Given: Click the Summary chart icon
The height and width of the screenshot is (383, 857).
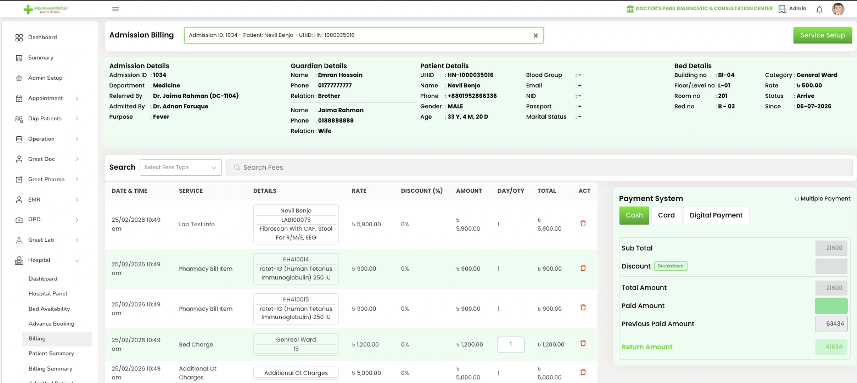Looking at the screenshot, I should 19,58.
